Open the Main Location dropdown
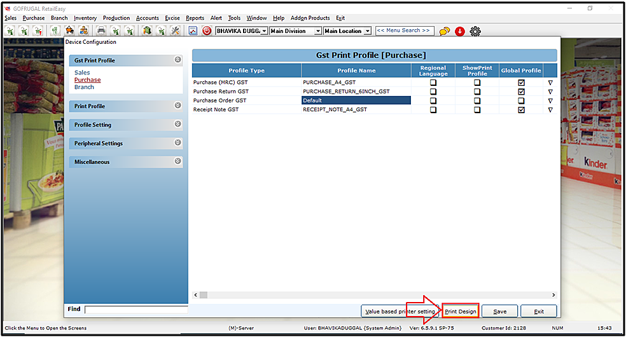The image size is (626, 337). pos(368,31)
